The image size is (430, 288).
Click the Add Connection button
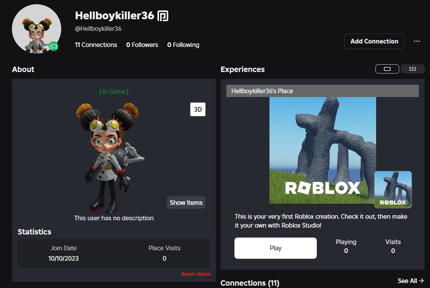tap(374, 41)
